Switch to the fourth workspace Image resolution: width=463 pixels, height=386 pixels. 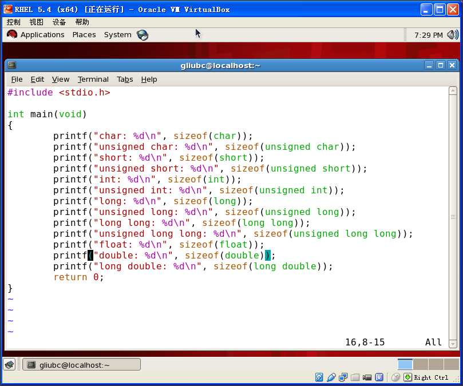(x=451, y=364)
